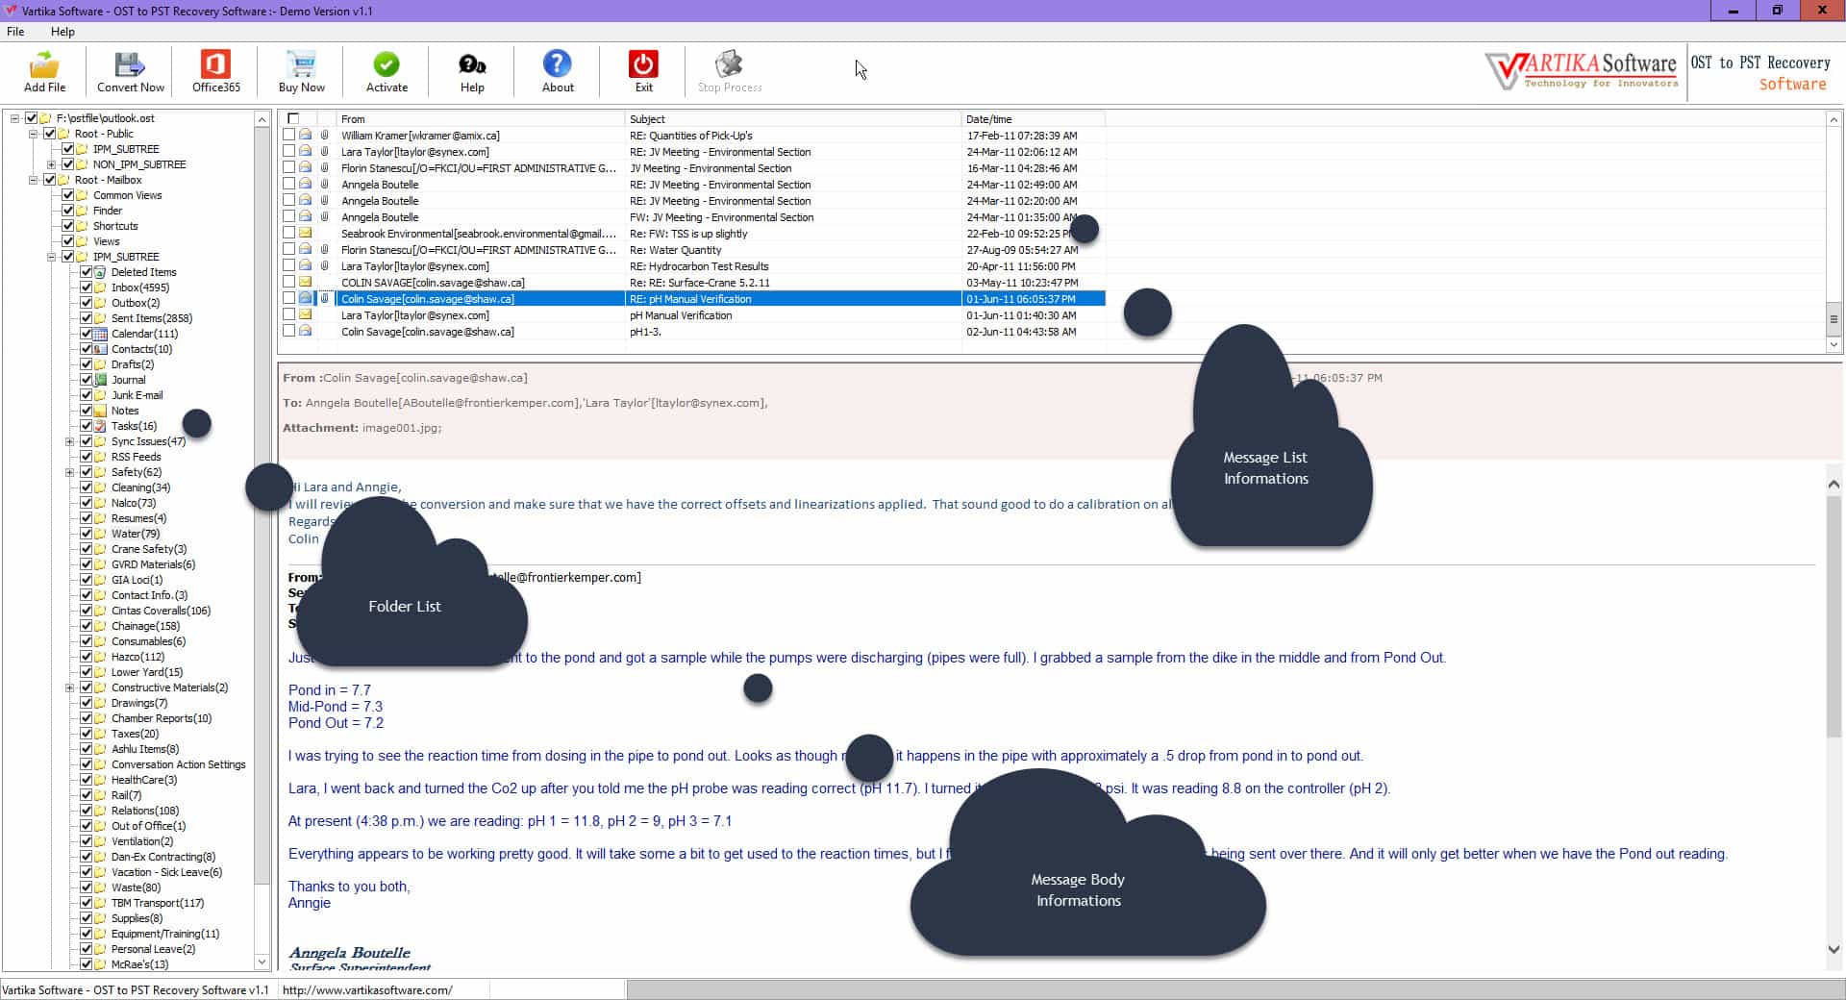Sort messages by the Subject column header

[x=793, y=119]
